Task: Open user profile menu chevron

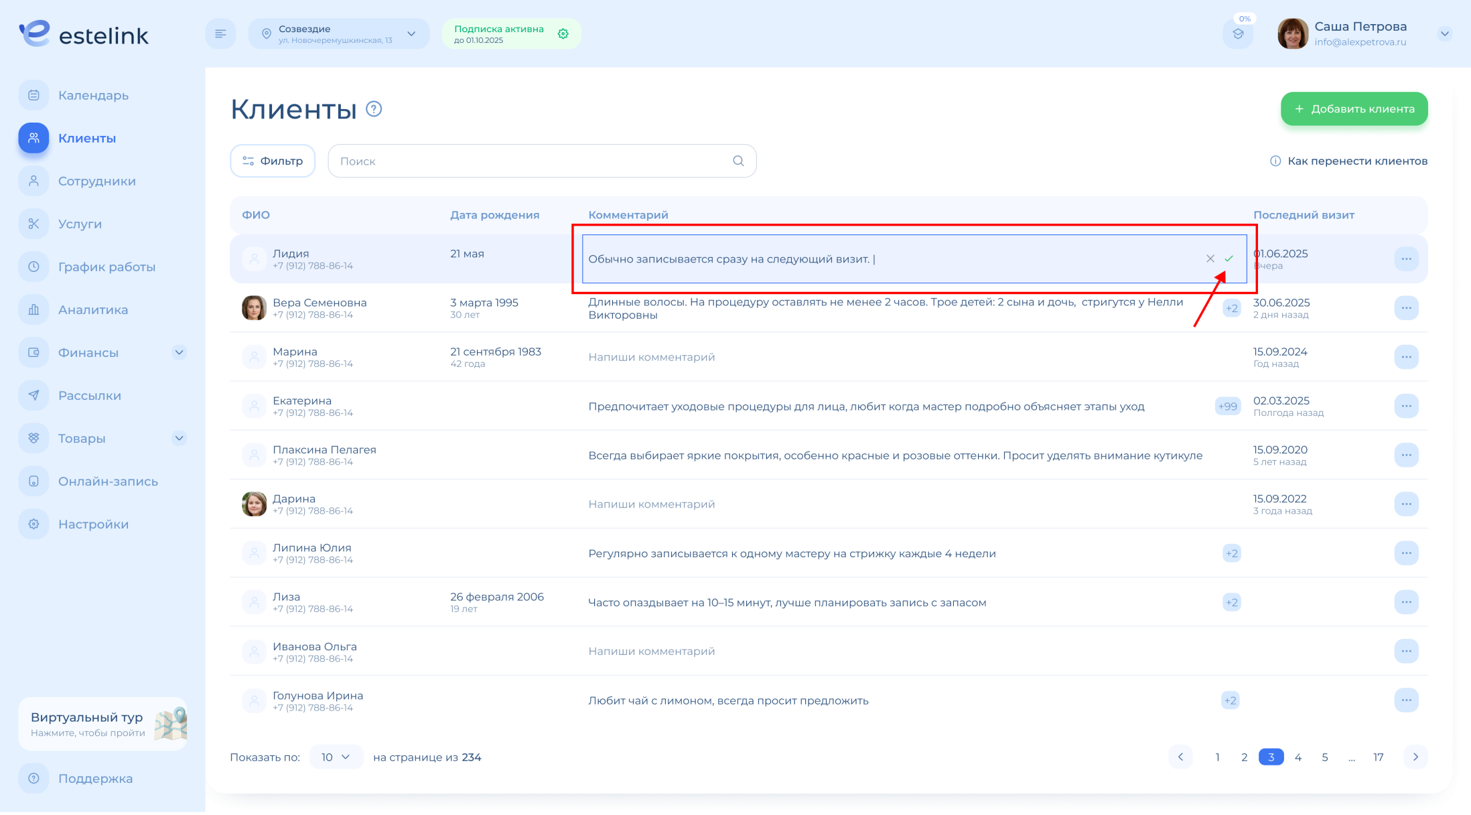Action: point(1445,33)
